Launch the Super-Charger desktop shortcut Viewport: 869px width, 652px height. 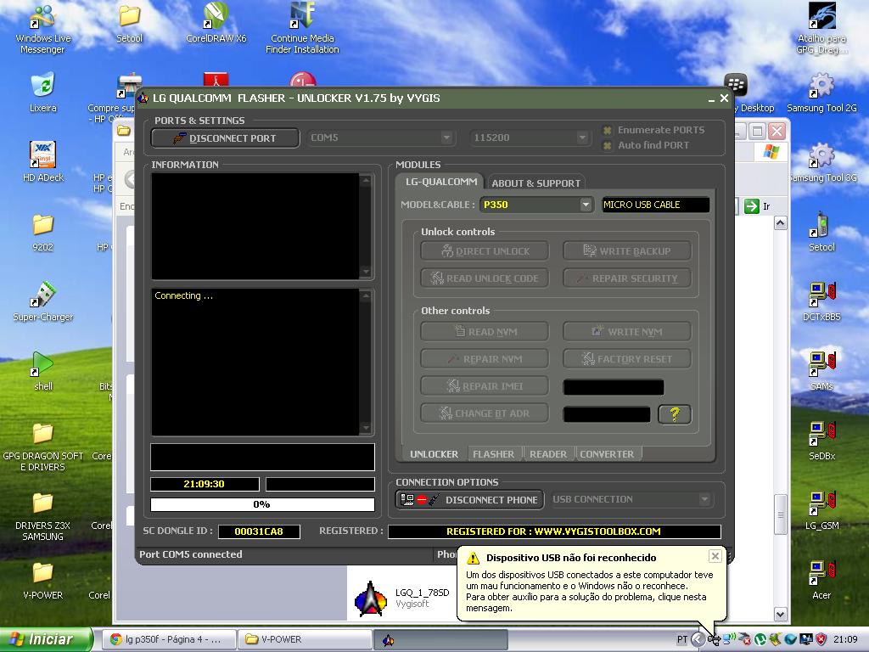point(42,302)
